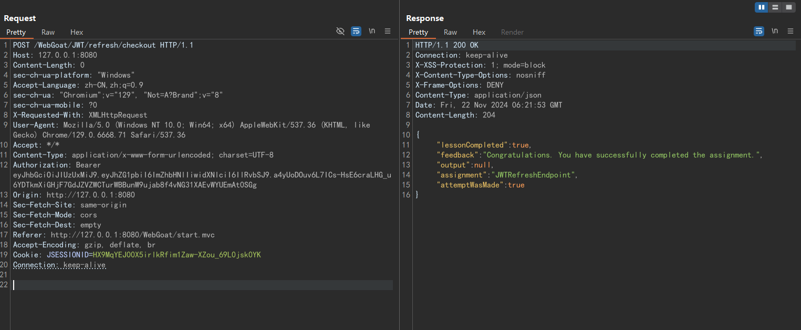801x330 pixels.
Task: Click the JWT token starting eyJhbGci
Action: click(202, 180)
